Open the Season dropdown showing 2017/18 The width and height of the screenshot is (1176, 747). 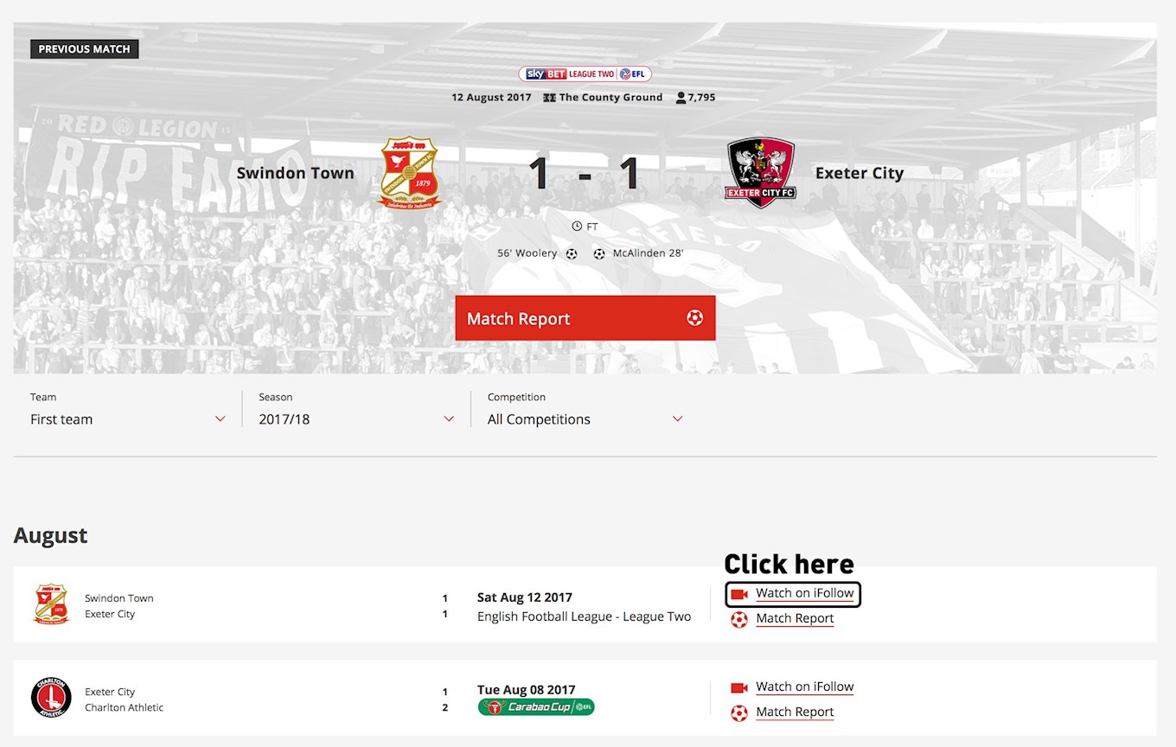356,410
